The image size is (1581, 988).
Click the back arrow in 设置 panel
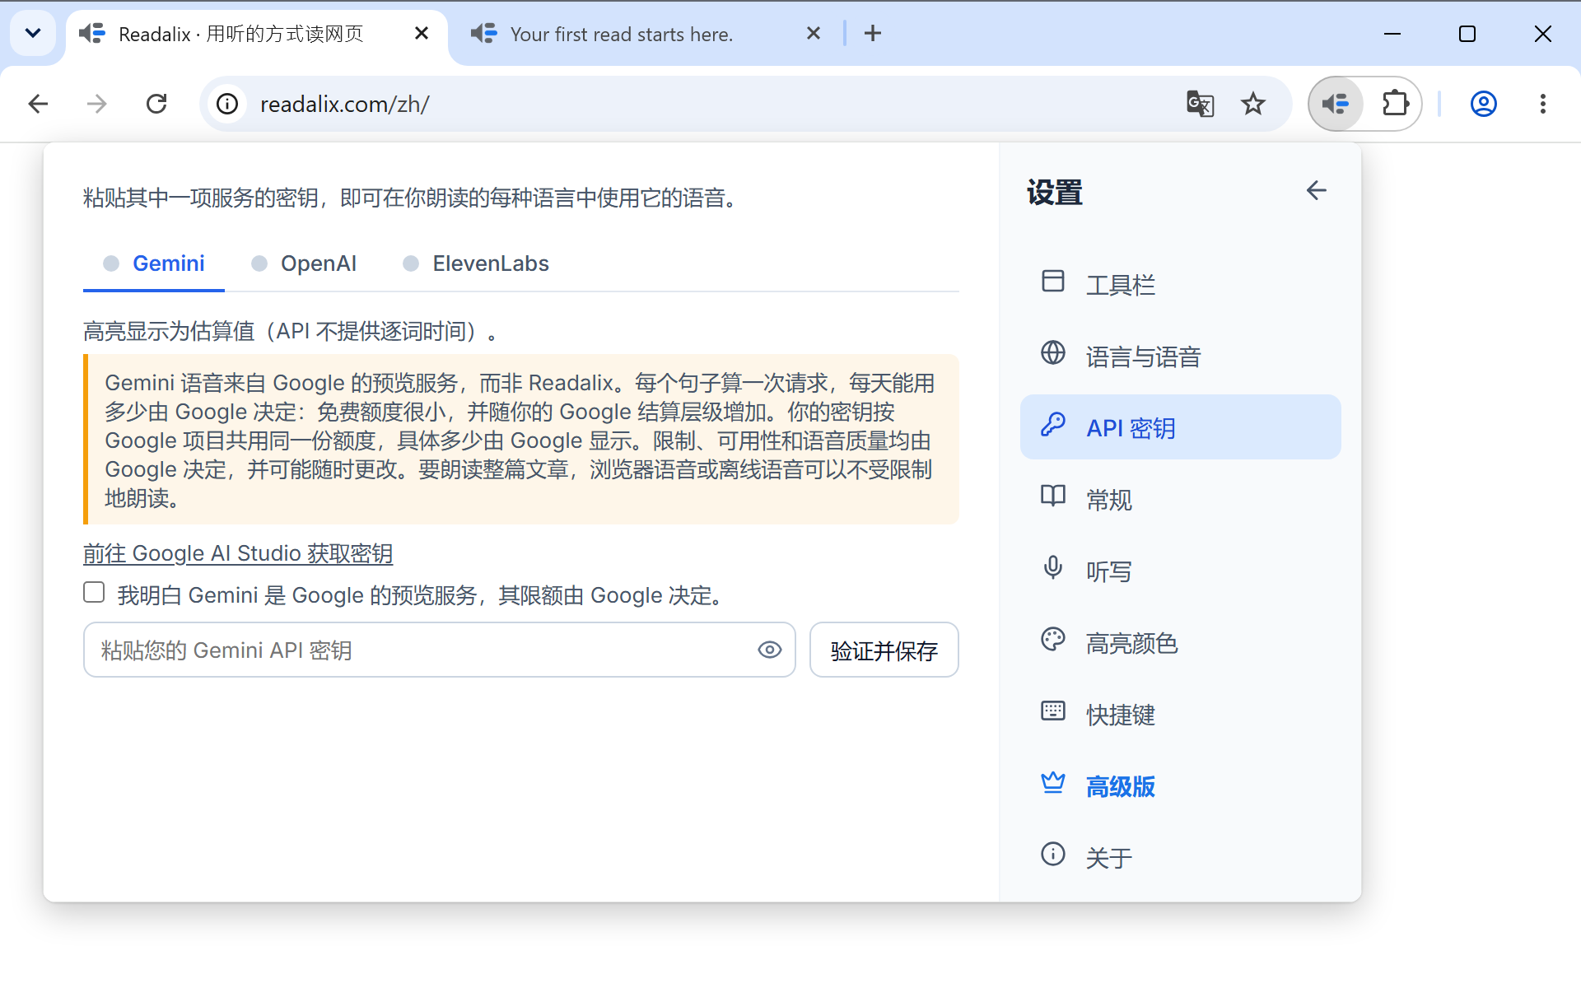(x=1316, y=191)
